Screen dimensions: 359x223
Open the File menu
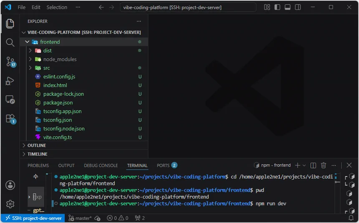coord(22,8)
